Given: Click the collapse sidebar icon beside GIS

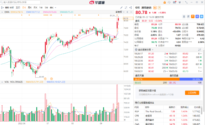Looking at the screenshot, I should tap(2, 8).
